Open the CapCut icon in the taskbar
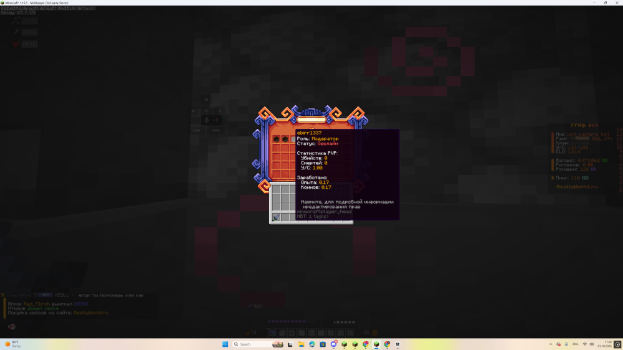This screenshot has height=350, width=623. (397, 344)
